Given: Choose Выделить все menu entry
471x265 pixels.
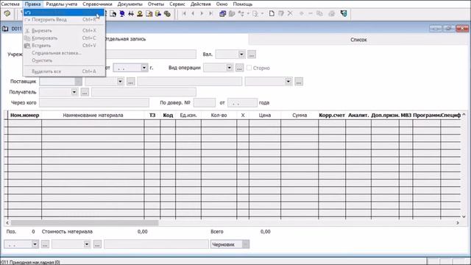Looking at the screenshot, I should click(64, 71).
